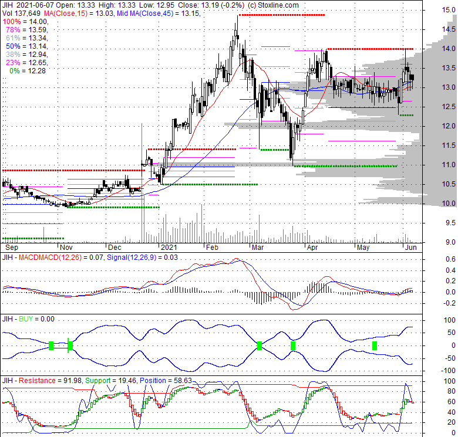The image size is (458, 437).
Task: Click the 'Support = 19.46' label
Action: (x=111, y=381)
